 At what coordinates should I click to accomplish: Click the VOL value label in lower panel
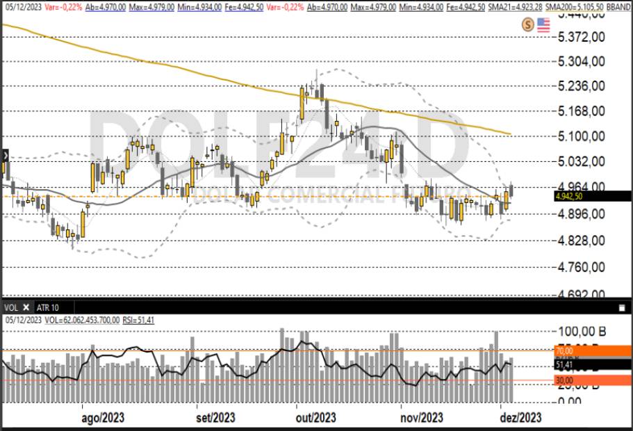(76, 320)
